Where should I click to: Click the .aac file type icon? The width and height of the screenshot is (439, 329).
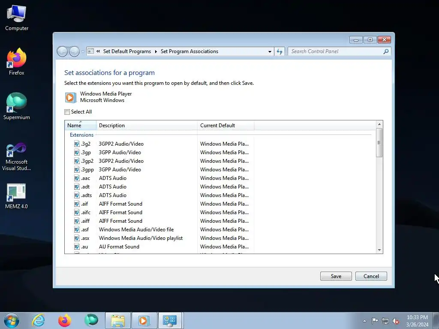coord(77,178)
